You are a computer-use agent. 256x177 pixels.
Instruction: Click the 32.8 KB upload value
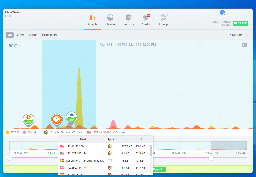(140, 153)
